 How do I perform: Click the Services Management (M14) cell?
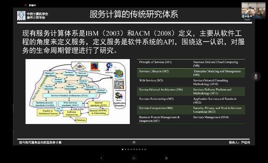pyautogui.click(x=211, y=117)
